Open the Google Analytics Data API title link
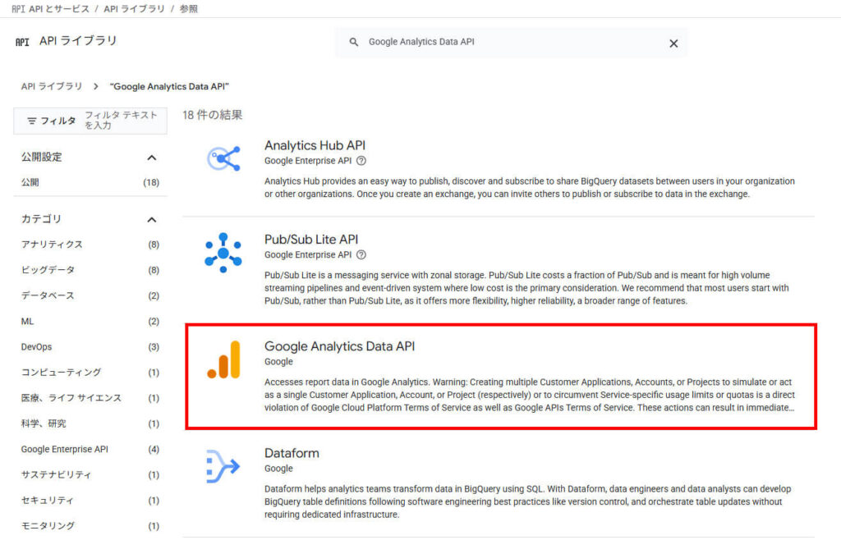Screen dimensions: 841x540 coord(339,346)
